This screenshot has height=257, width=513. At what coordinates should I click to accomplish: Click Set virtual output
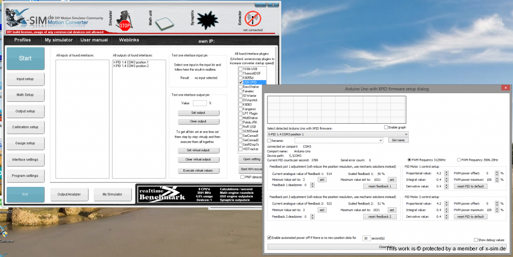(x=198, y=150)
